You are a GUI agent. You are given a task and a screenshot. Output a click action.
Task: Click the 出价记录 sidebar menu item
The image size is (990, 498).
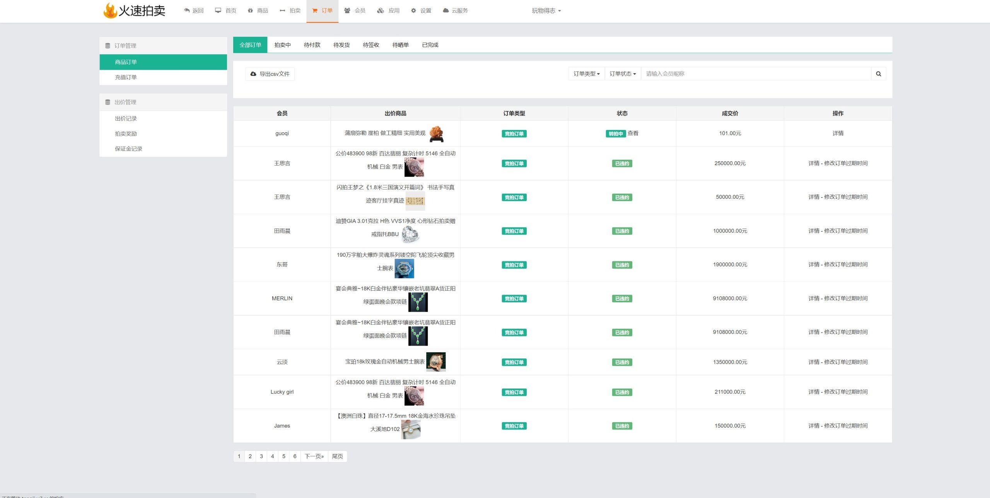point(126,118)
